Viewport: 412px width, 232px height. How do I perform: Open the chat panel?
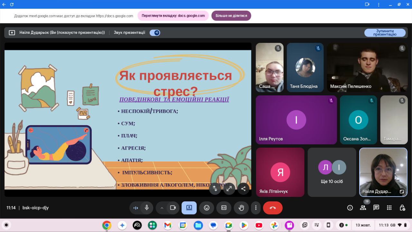tap(376, 208)
